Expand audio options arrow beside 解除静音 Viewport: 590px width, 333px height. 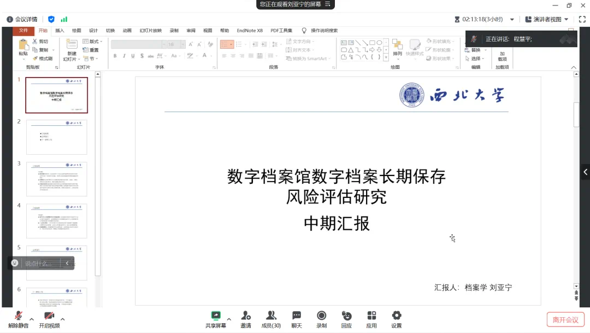(32, 319)
